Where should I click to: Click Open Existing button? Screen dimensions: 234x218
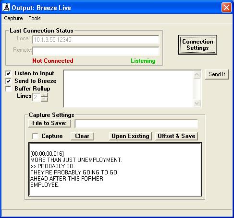130,136
